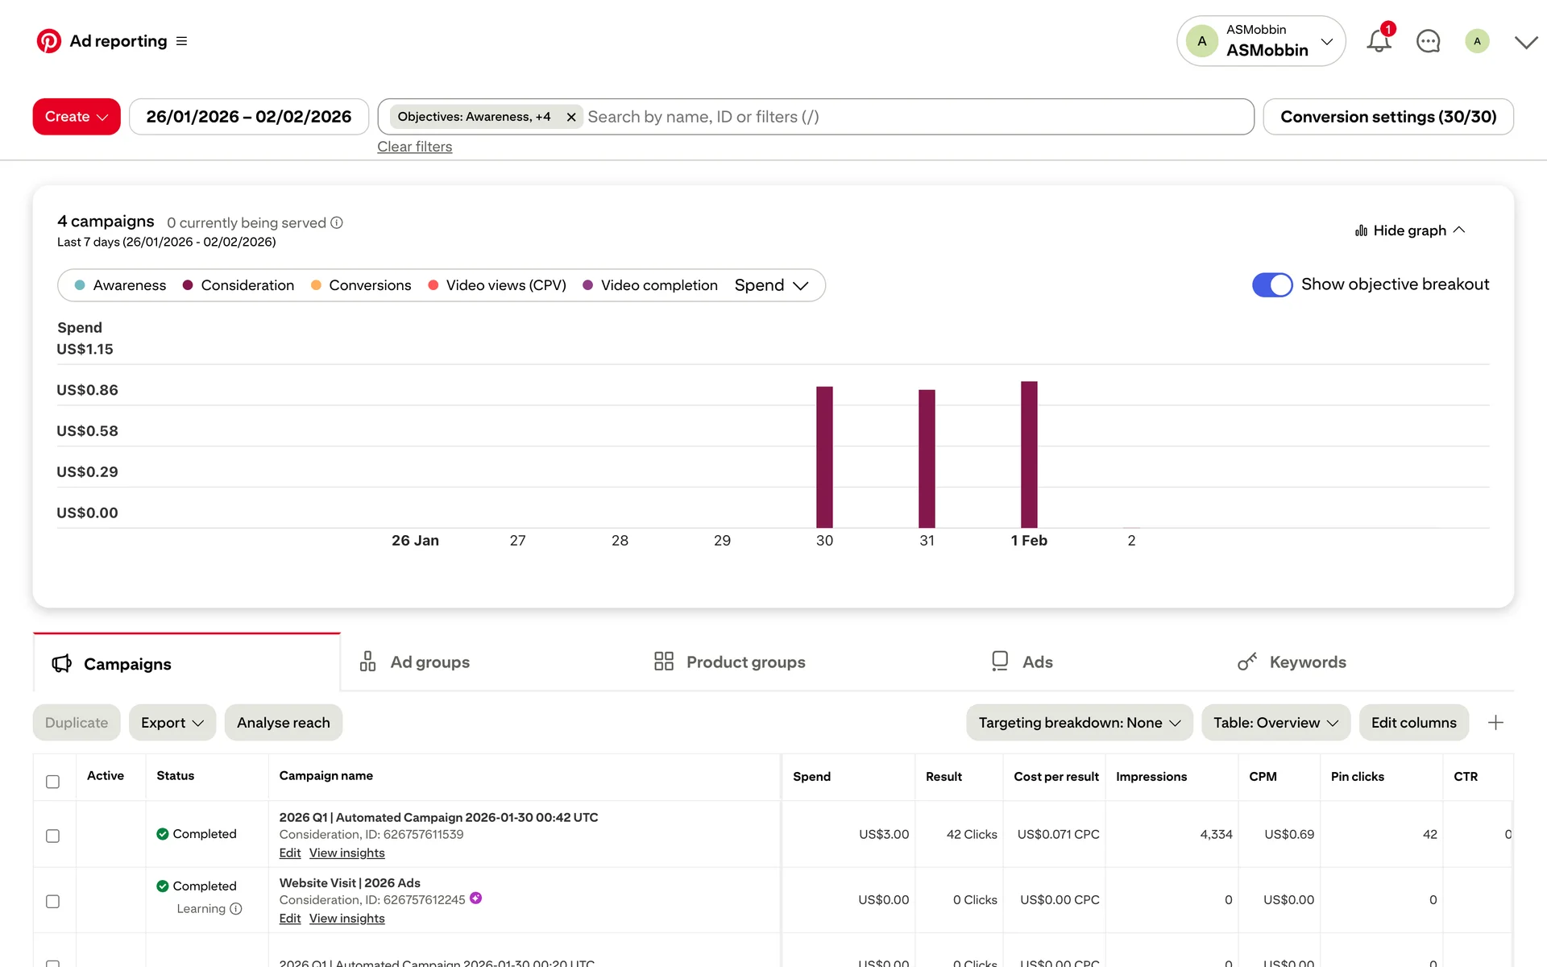The image size is (1547, 967).
Task: Click Learning info icon in Status column
Action: tap(236, 909)
